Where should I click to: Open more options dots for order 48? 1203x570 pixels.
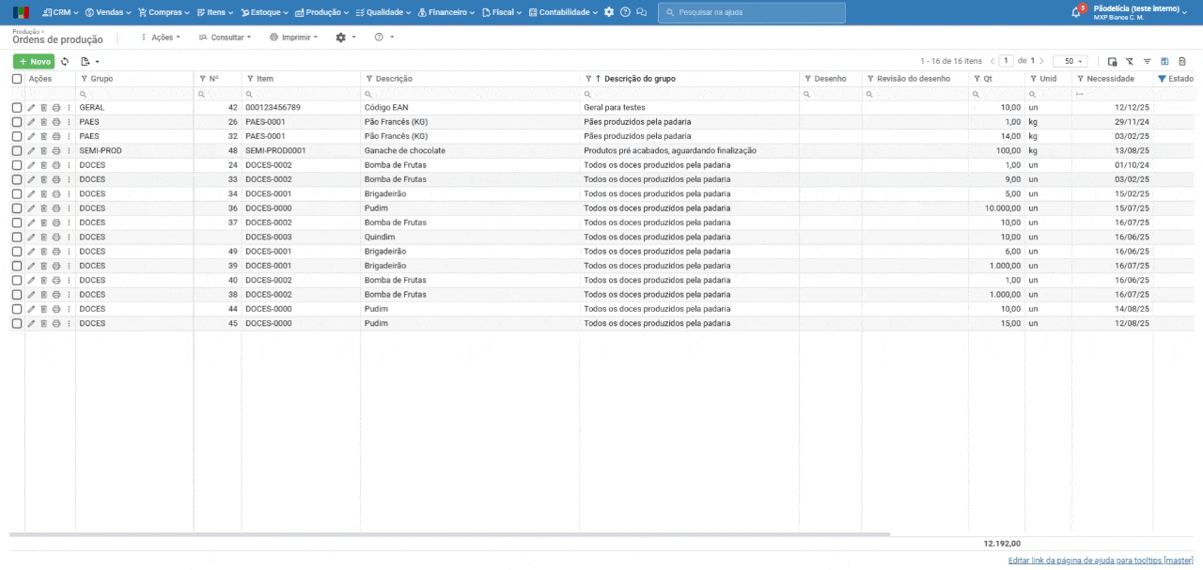[69, 150]
